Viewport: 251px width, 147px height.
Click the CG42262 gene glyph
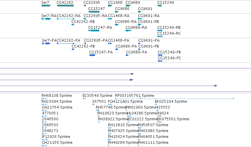click(x=65, y=6)
